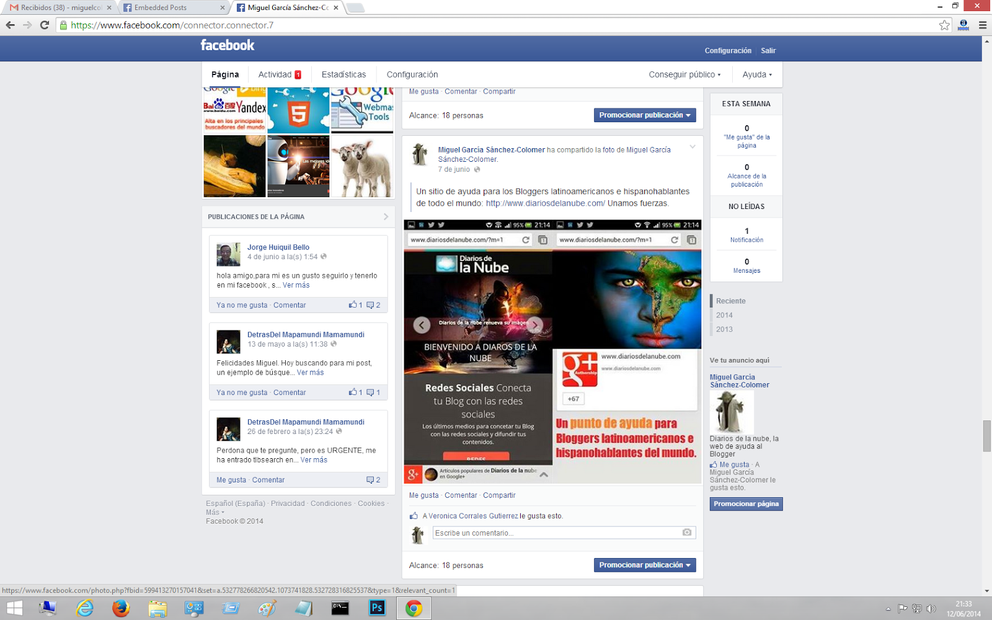Click the Chrome icon in the taskbar
The height and width of the screenshot is (620, 992).
pyautogui.click(x=414, y=608)
